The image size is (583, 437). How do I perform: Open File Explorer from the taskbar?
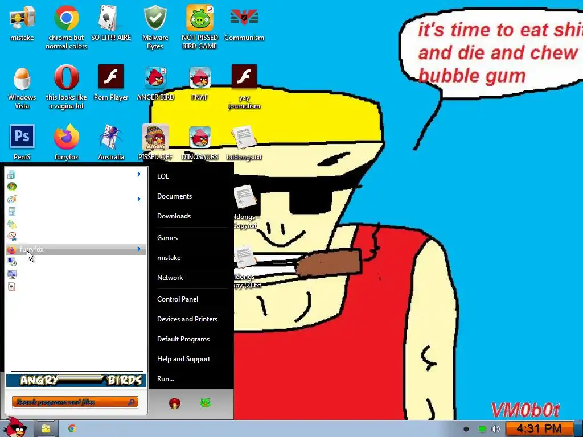(46, 429)
